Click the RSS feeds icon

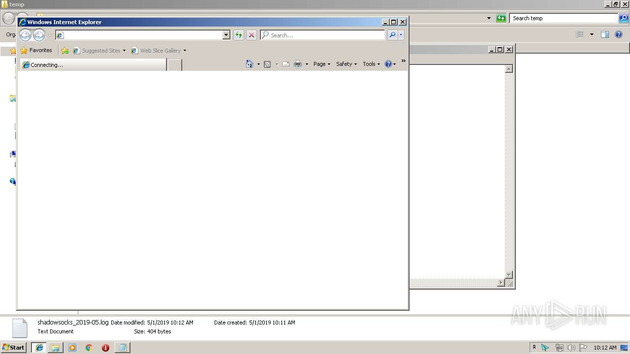point(267,64)
